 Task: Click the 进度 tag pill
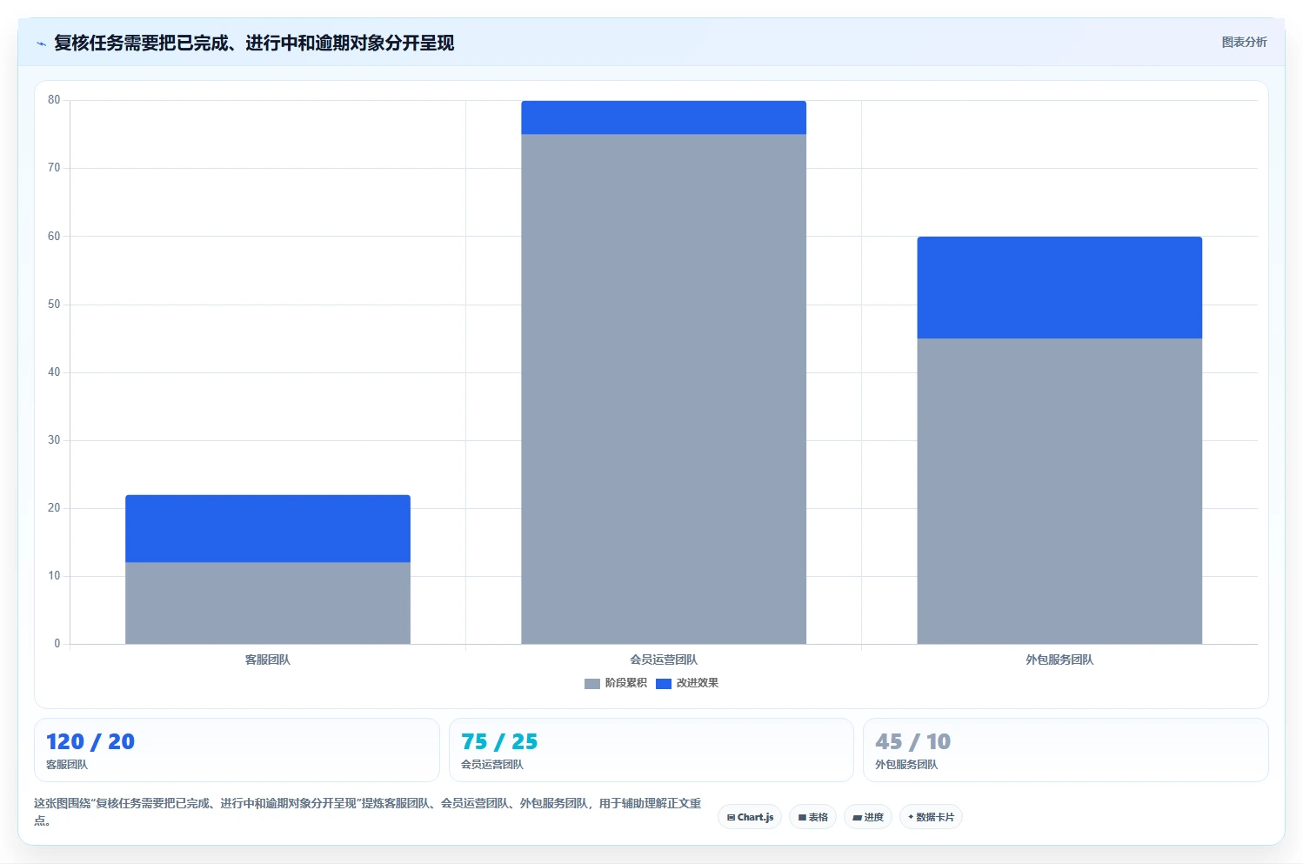[868, 817]
